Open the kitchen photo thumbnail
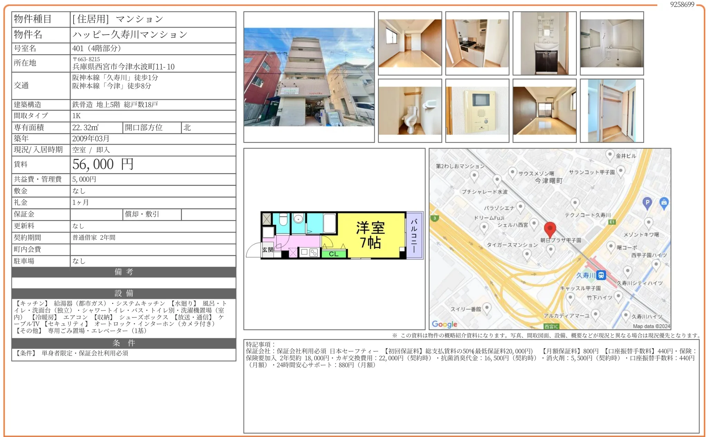Viewport: 710px width, 437px height. [x=477, y=43]
